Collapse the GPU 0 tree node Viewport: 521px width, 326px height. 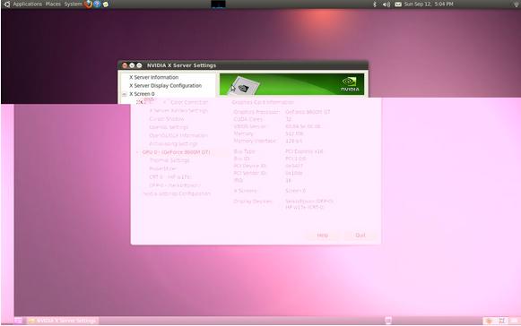137,152
